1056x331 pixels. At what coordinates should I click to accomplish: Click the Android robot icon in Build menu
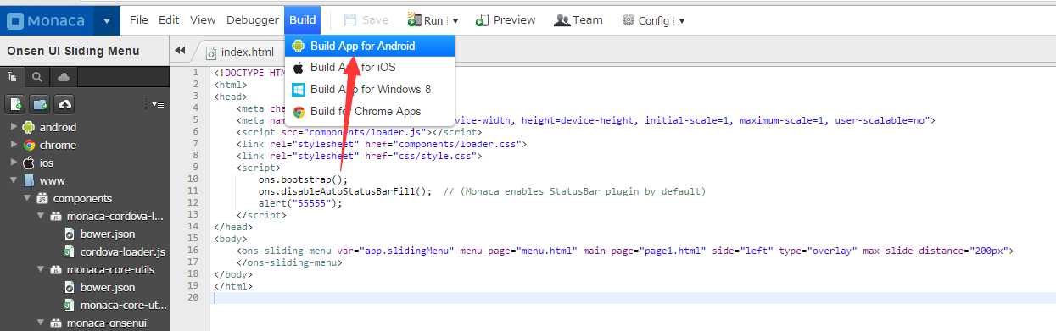tap(299, 46)
